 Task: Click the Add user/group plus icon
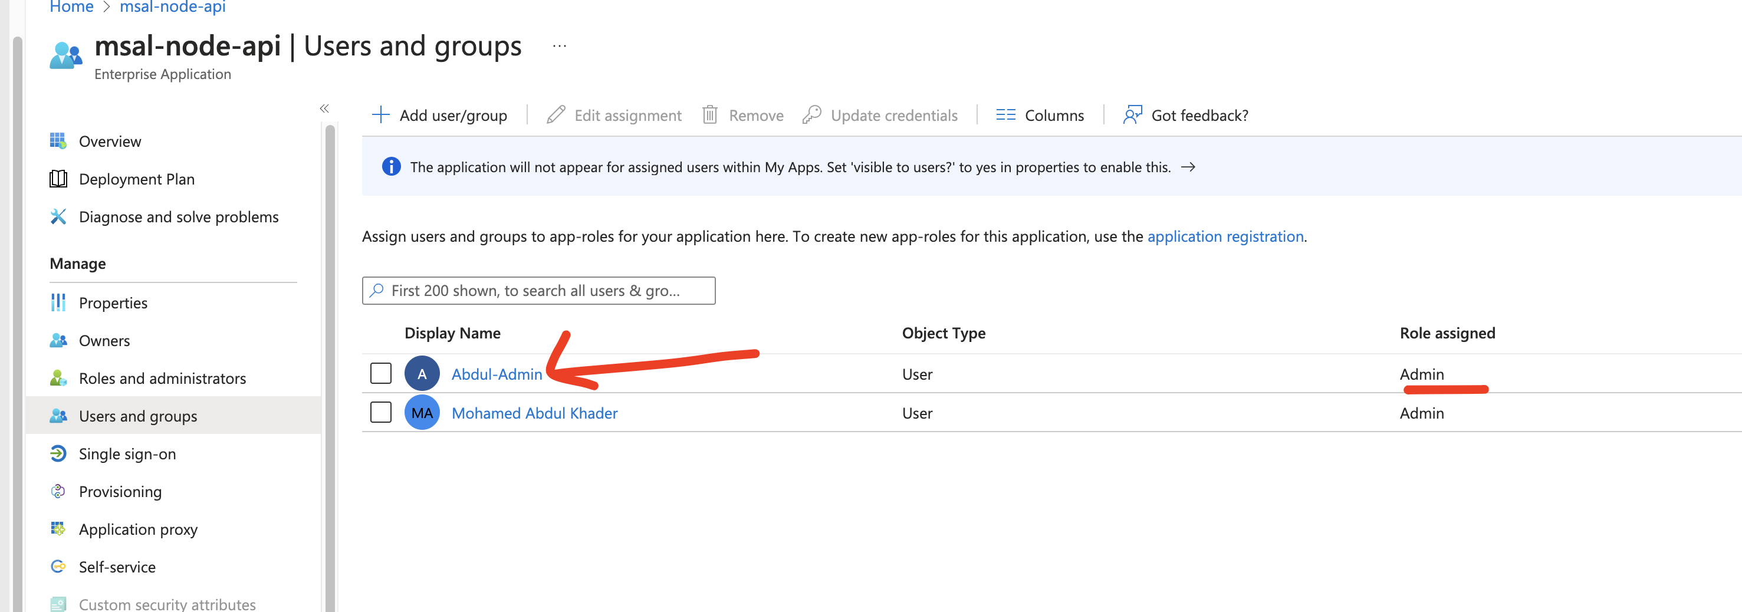(x=382, y=115)
